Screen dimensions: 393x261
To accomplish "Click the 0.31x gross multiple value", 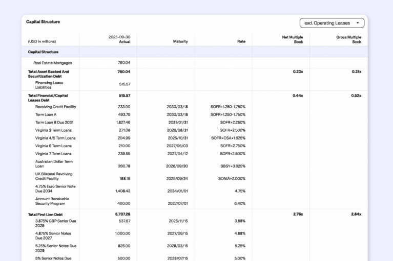I will coord(357,72).
